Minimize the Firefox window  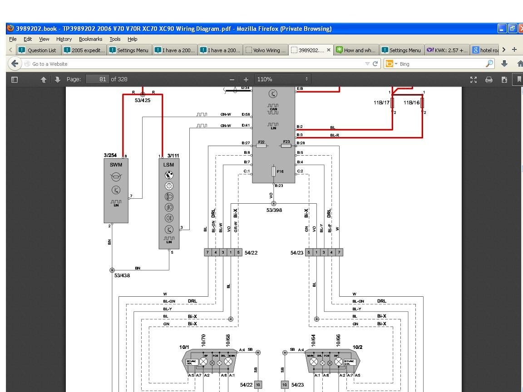click(x=502, y=29)
